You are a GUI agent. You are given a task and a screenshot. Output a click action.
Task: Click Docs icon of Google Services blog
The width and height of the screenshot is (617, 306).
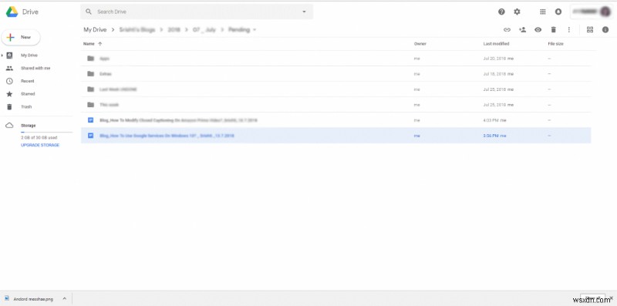click(90, 136)
